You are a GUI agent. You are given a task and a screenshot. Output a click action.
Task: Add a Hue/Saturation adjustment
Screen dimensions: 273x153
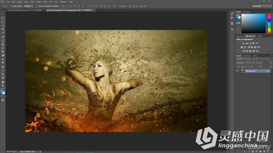tap(241, 47)
